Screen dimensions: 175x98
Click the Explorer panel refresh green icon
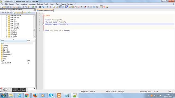[29, 13]
